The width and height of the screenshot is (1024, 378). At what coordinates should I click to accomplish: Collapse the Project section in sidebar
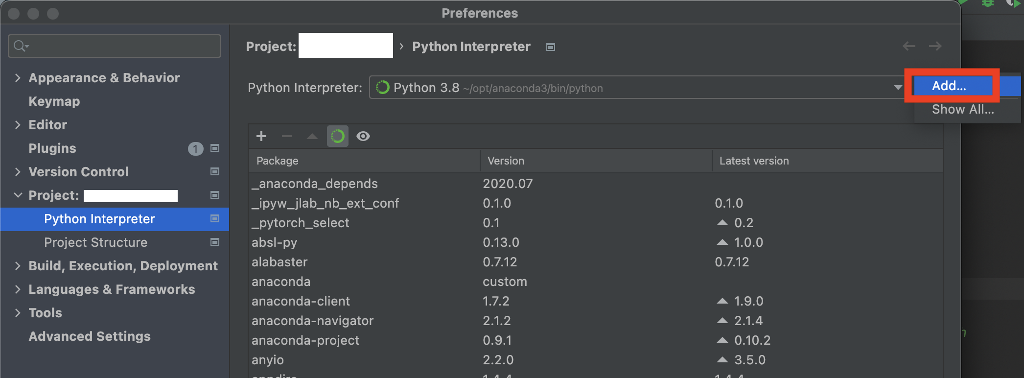click(18, 195)
